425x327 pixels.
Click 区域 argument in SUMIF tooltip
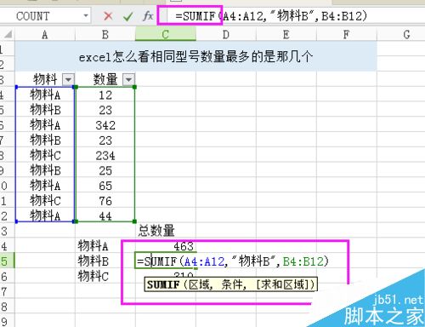(199, 284)
